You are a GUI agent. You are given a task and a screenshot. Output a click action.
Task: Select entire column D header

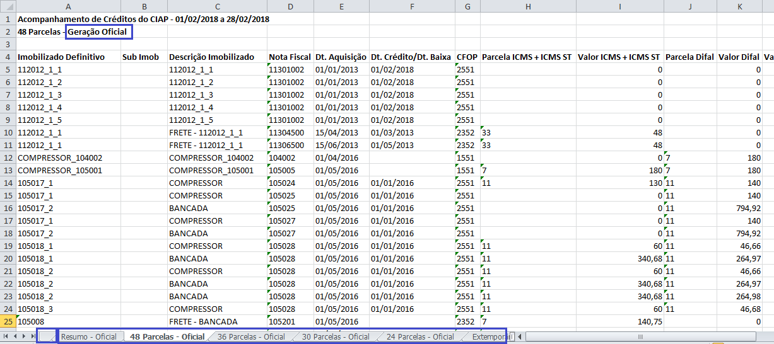[x=290, y=6]
